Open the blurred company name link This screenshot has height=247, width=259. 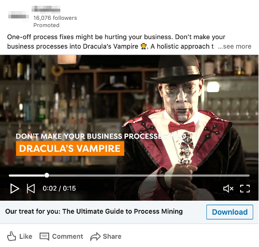(46, 9)
